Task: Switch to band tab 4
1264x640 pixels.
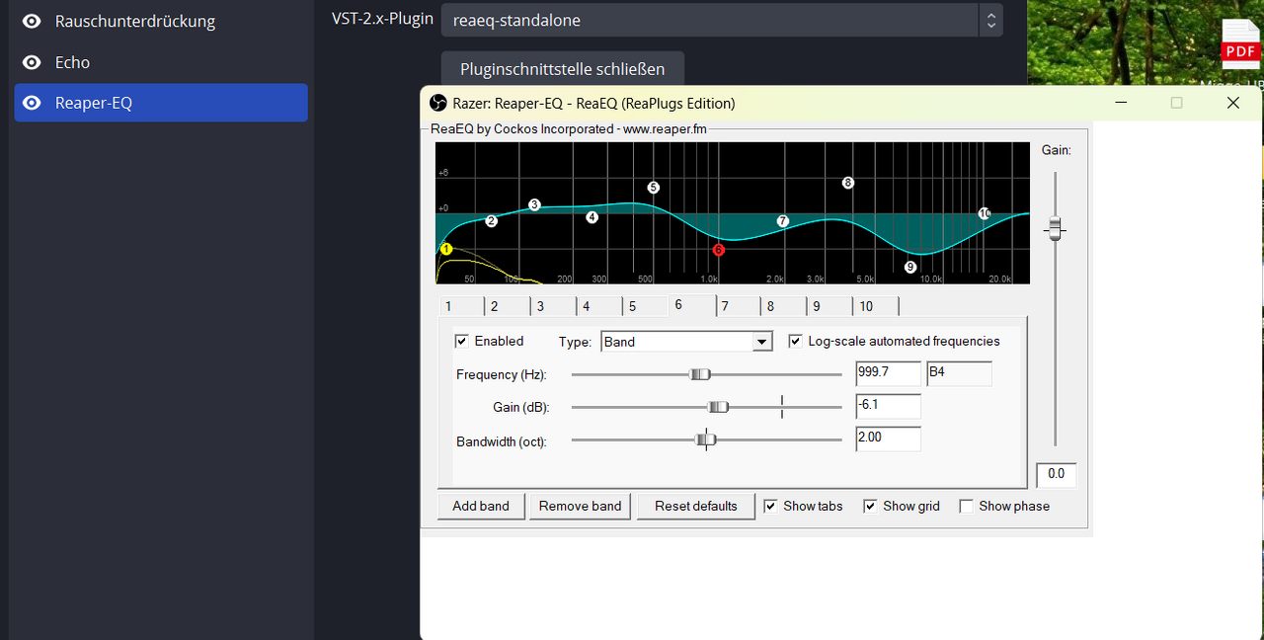Action: coord(598,306)
